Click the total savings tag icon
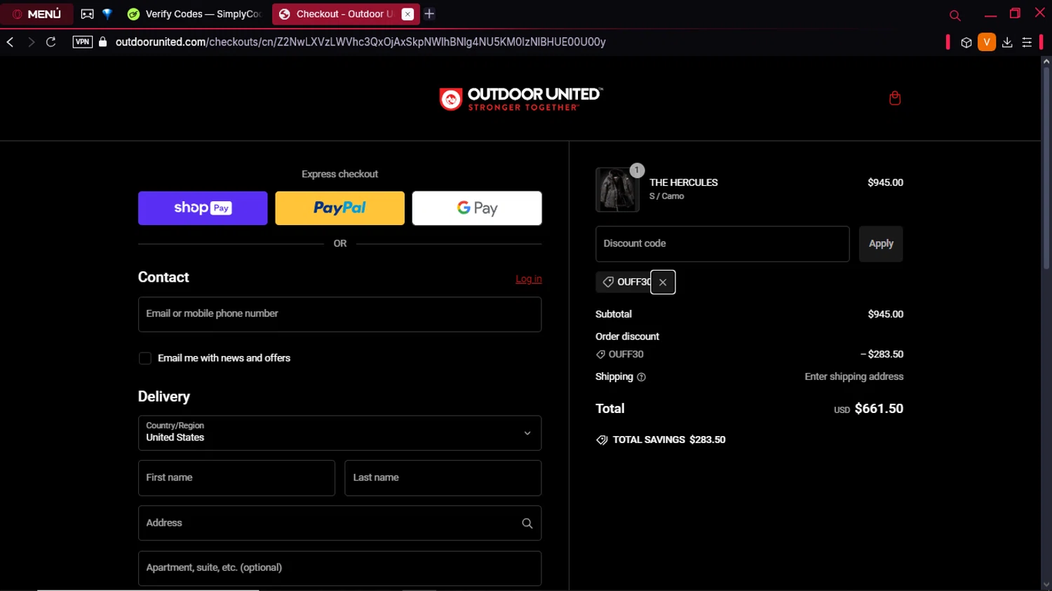The image size is (1052, 591). [602, 440]
